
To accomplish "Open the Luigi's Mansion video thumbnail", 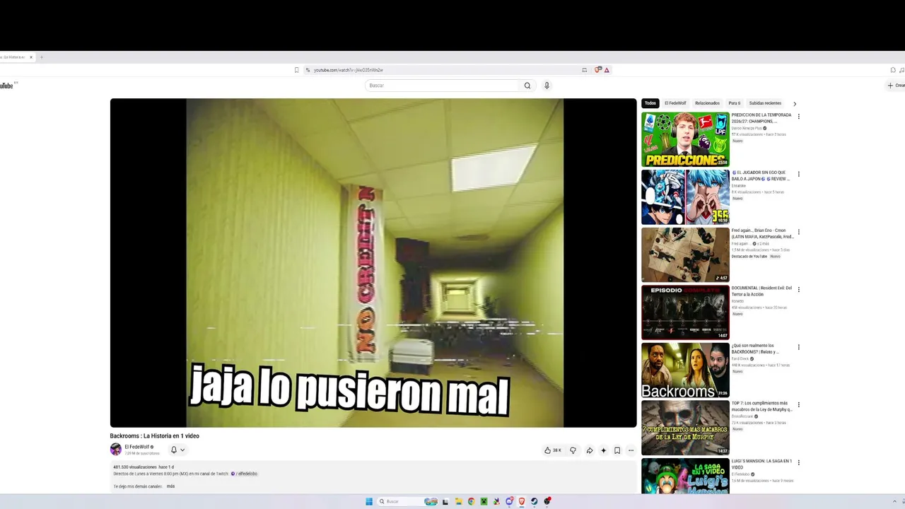I will click(x=685, y=476).
